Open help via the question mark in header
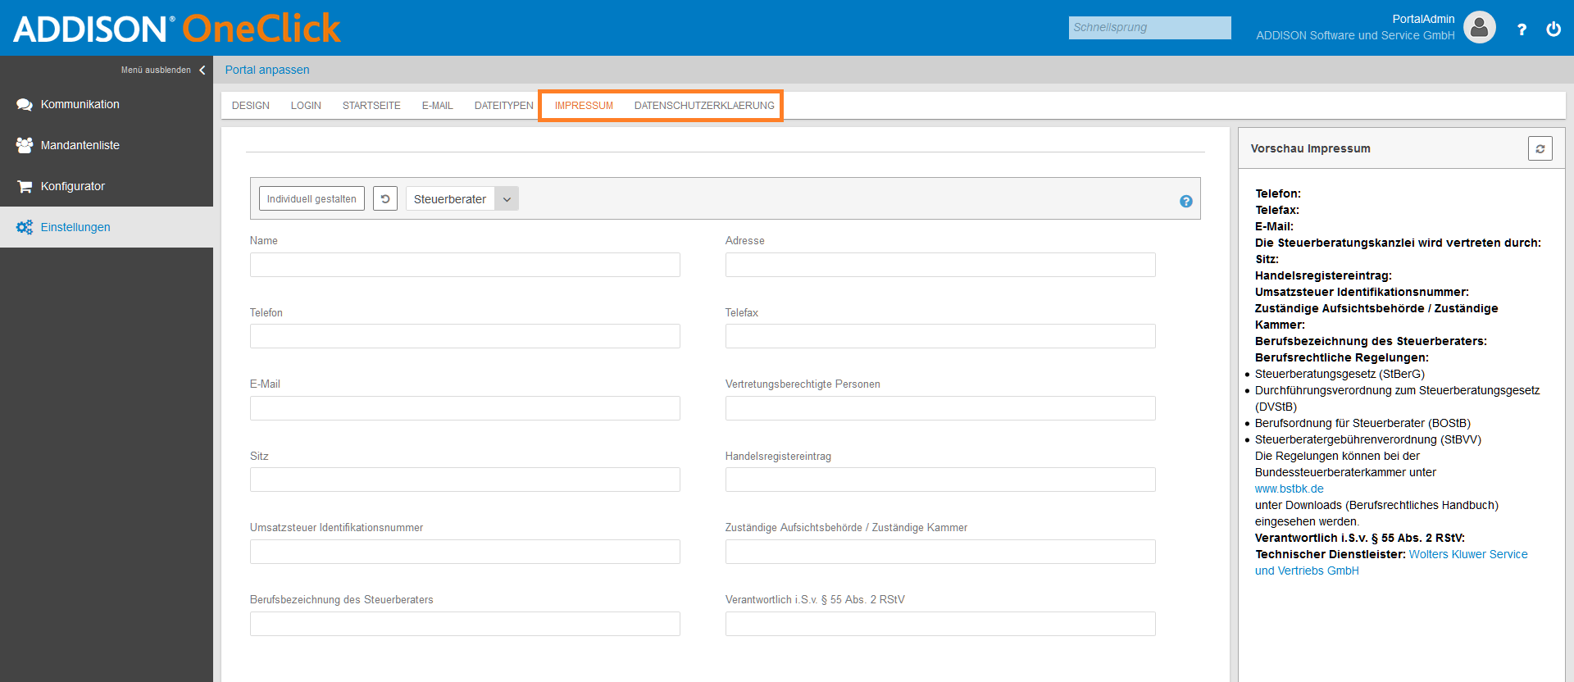 pyautogui.click(x=1522, y=30)
